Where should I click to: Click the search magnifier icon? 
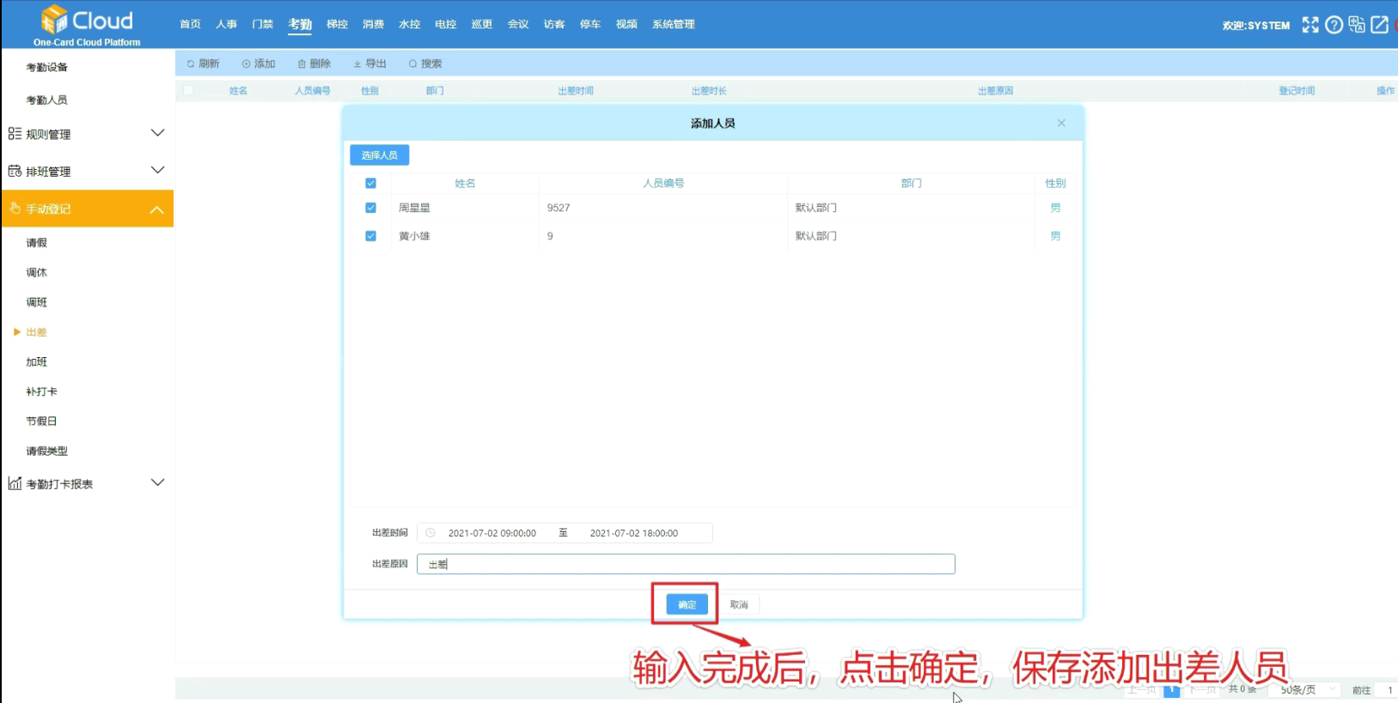pyautogui.click(x=413, y=64)
